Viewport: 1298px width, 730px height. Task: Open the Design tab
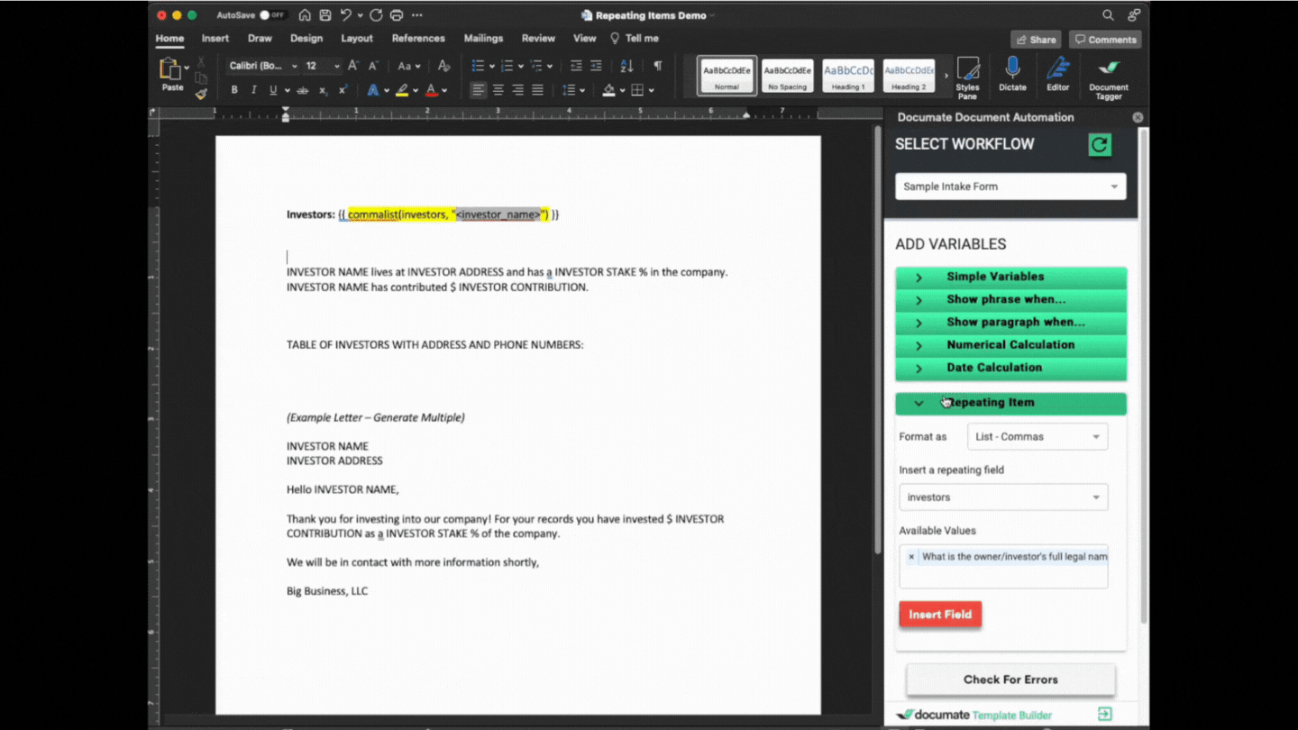(306, 39)
